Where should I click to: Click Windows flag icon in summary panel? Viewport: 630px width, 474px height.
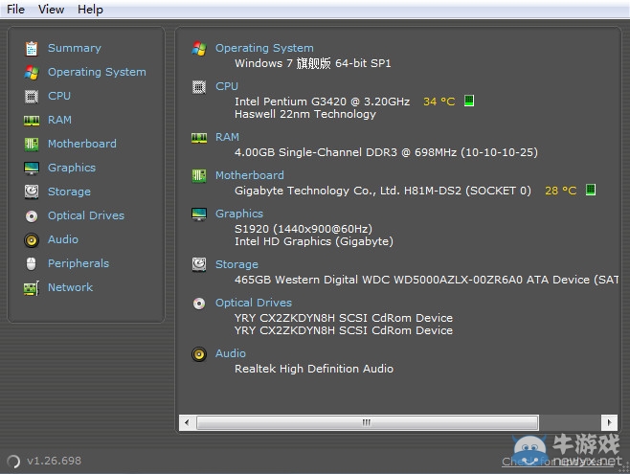tap(199, 48)
